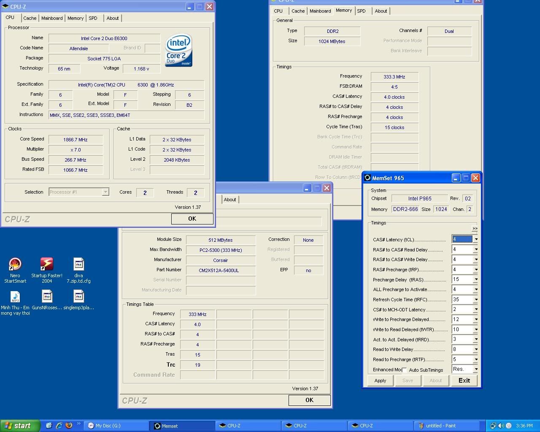Open Enhanced Mode Res. dropdown
The height and width of the screenshot is (432, 540).
coord(476,369)
